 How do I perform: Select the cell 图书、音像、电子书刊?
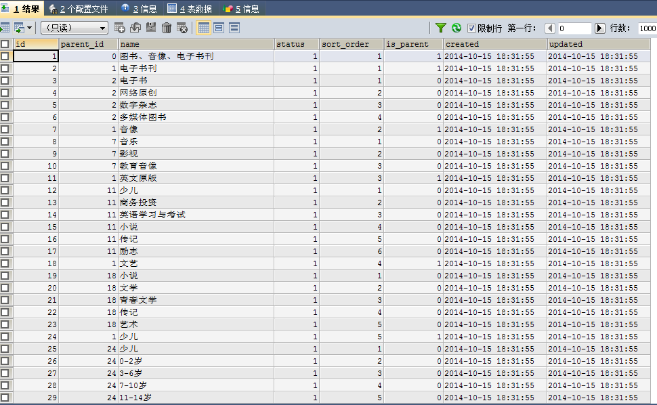pos(196,56)
